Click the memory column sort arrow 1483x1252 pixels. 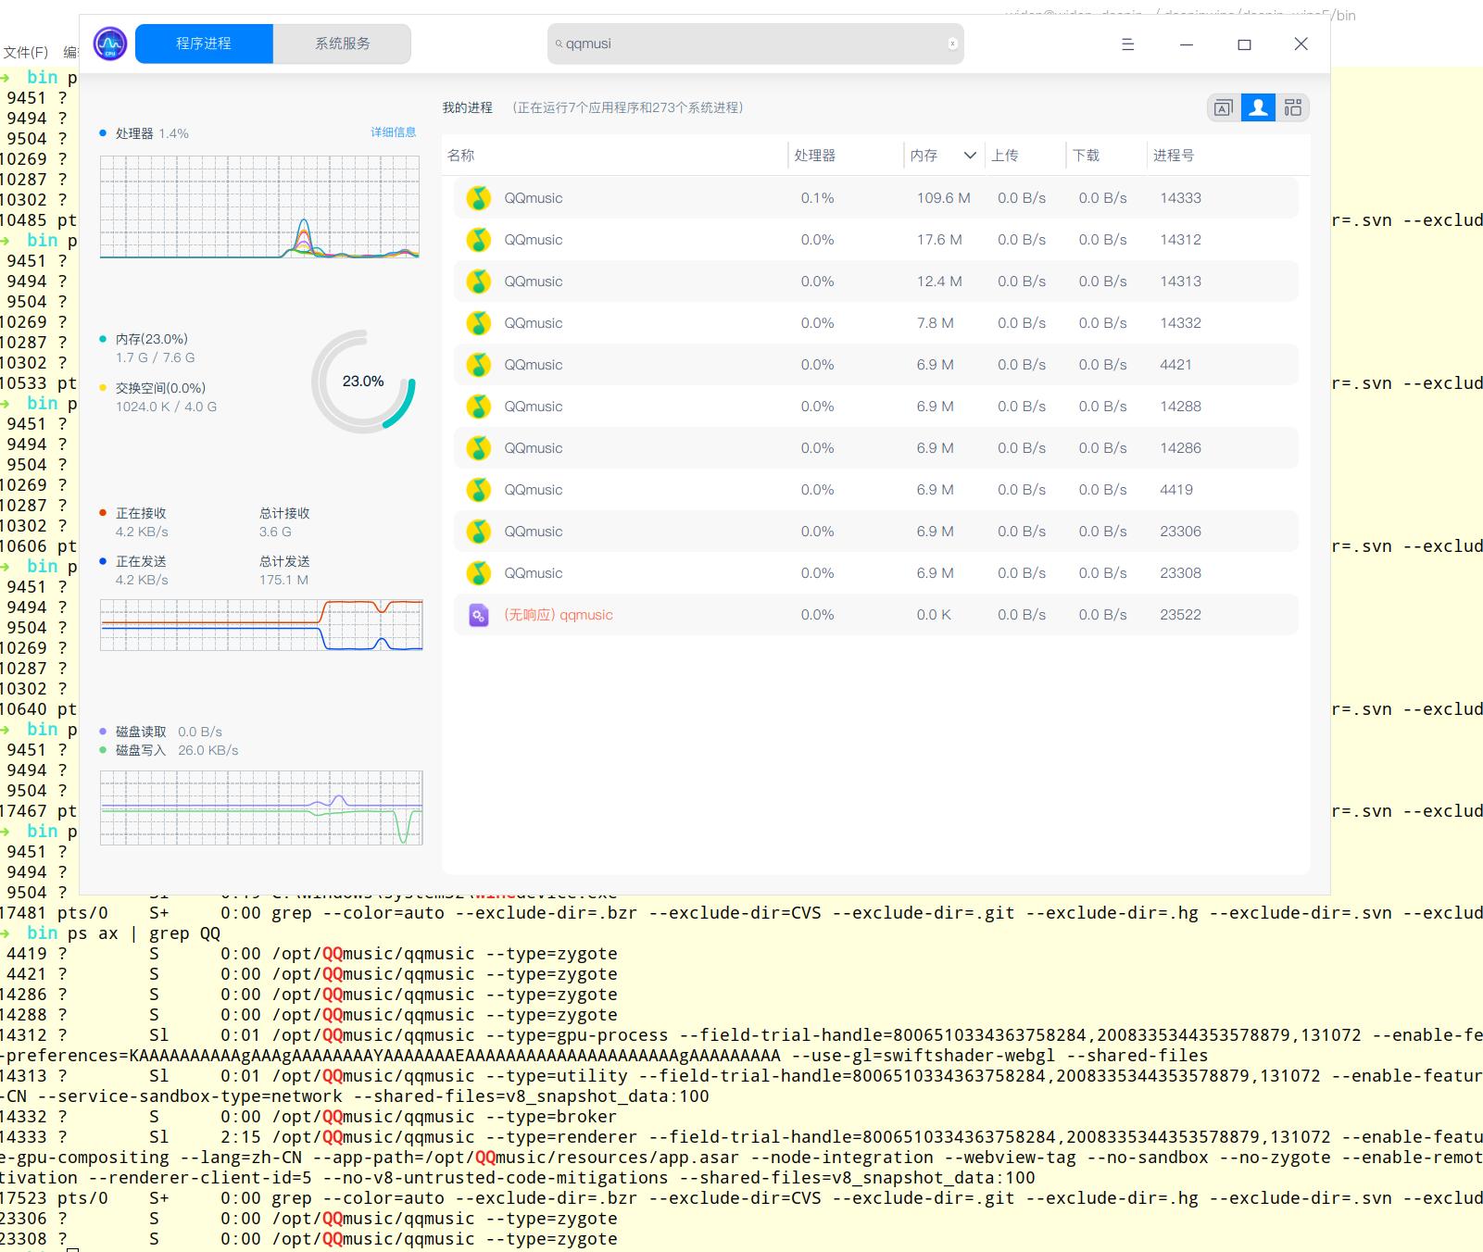coord(970,156)
